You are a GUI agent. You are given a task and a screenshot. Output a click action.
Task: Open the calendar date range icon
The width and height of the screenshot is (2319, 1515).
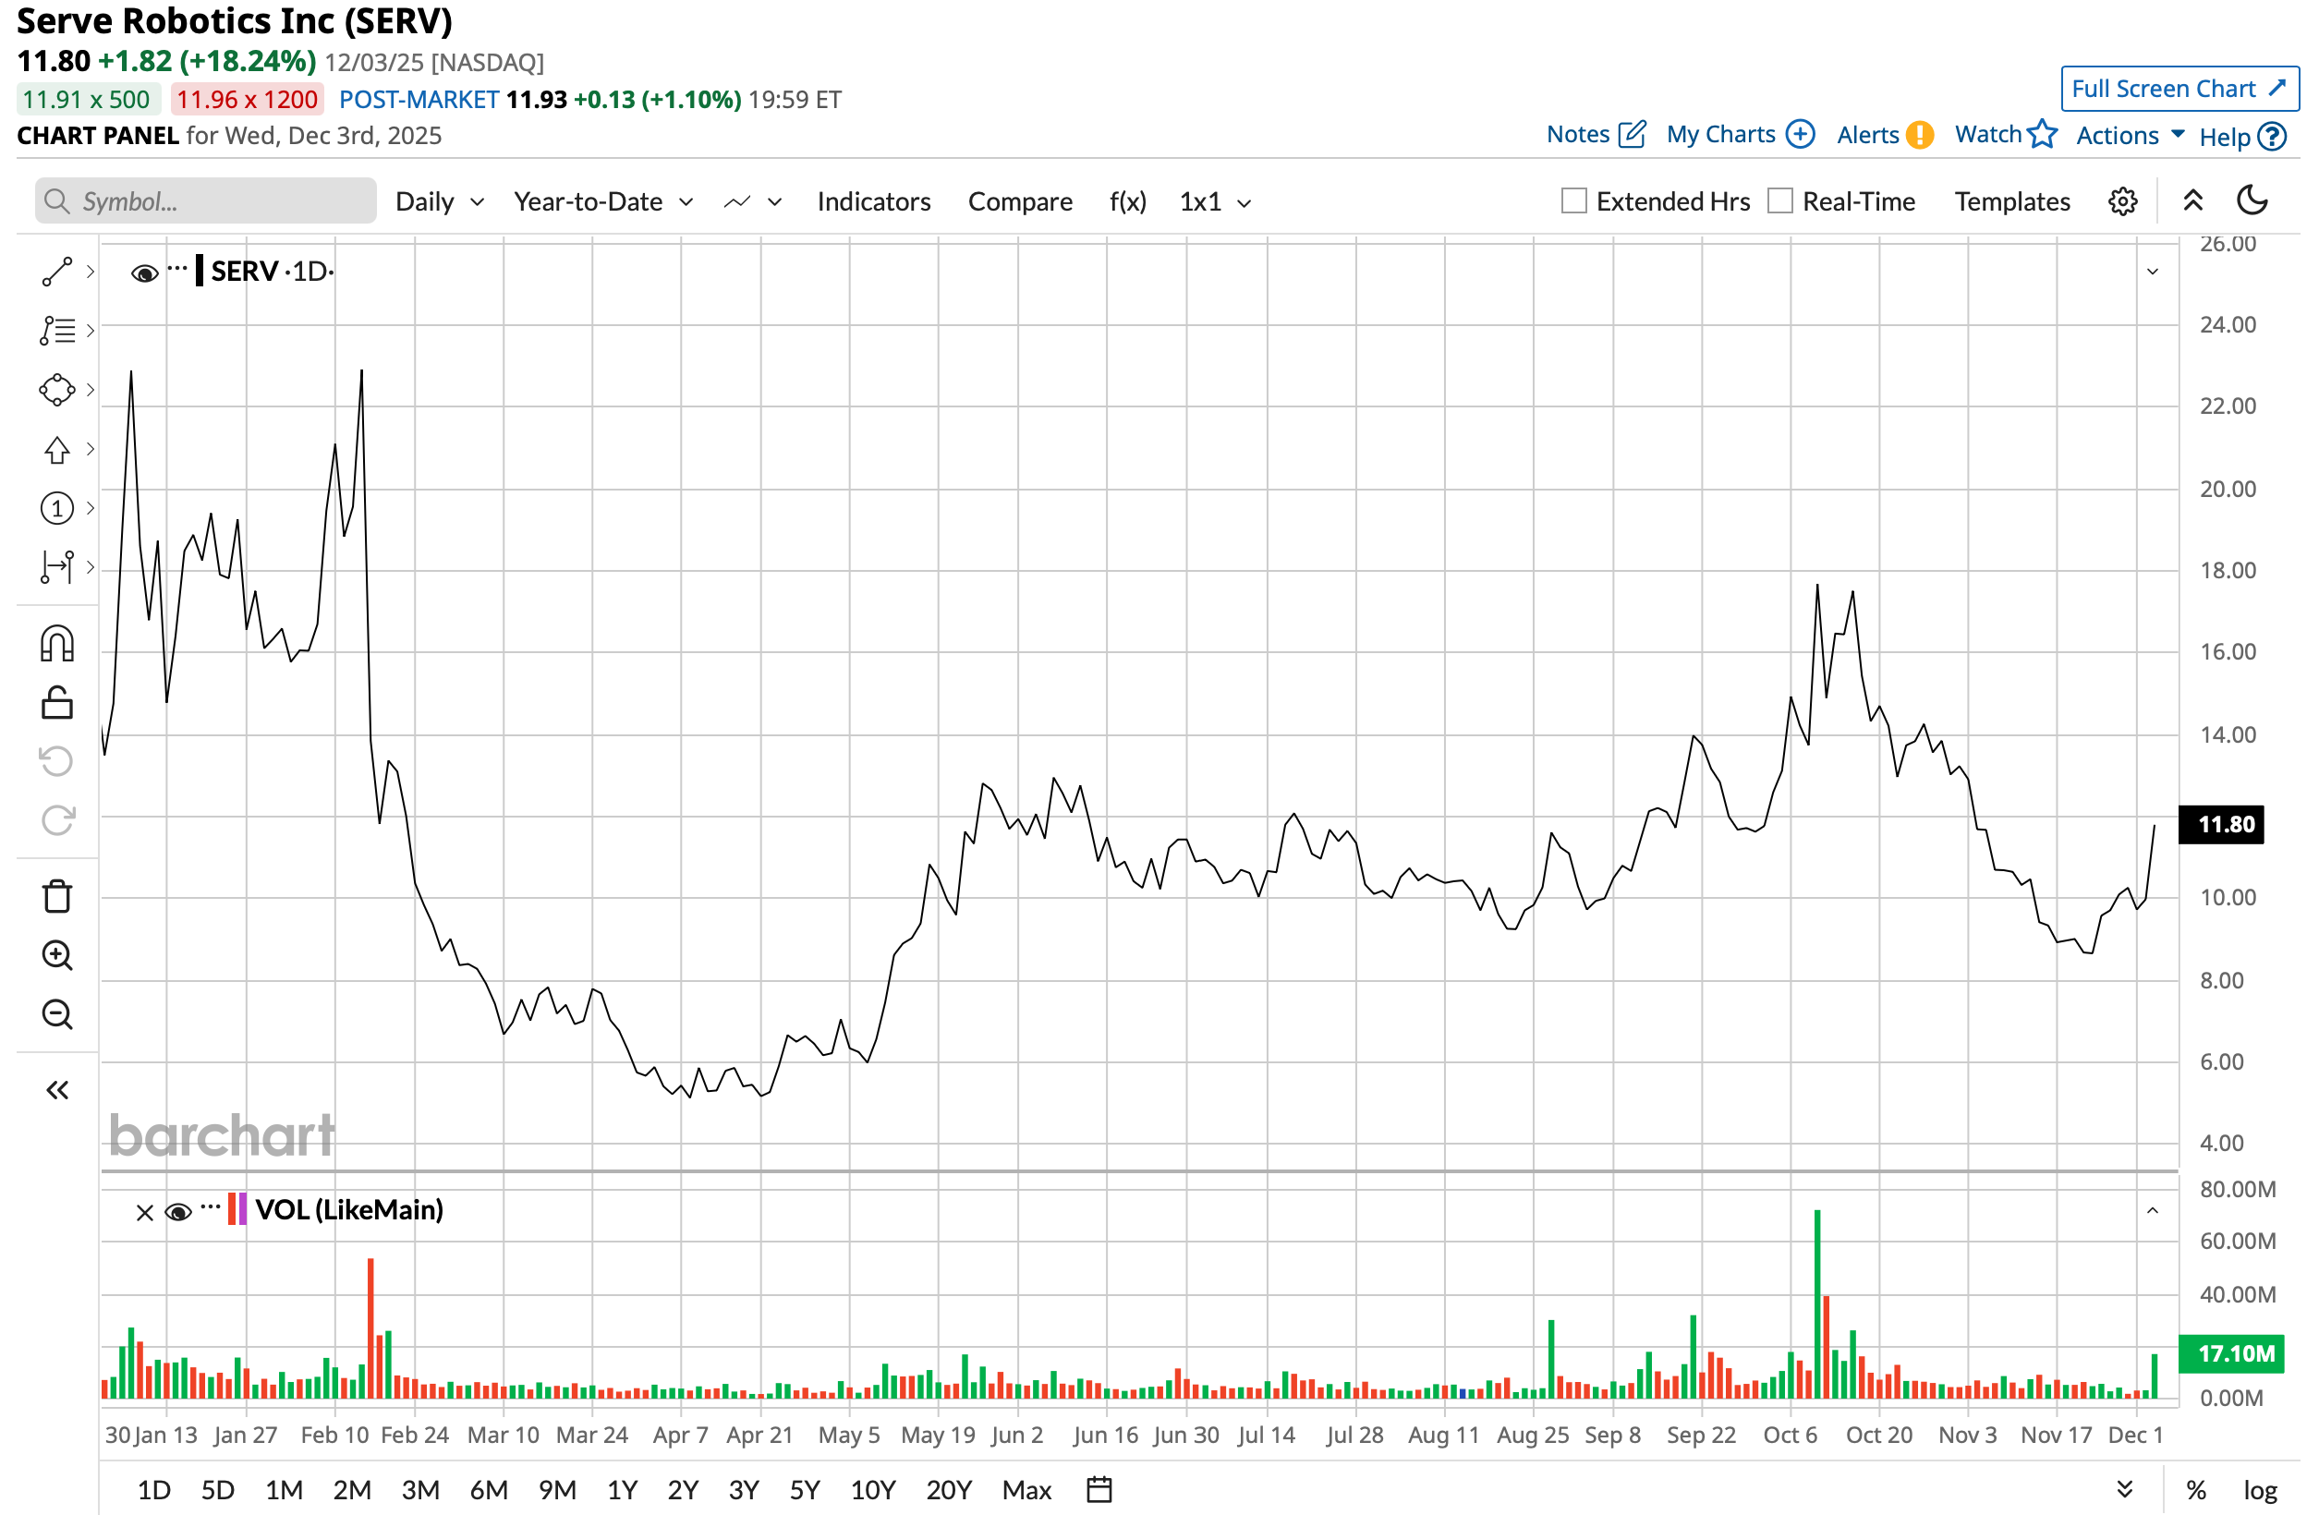tap(1099, 1490)
